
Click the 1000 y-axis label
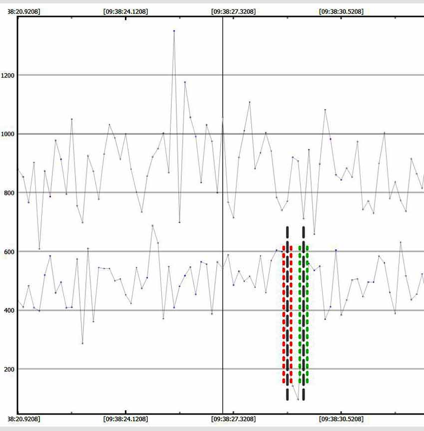point(7,134)
